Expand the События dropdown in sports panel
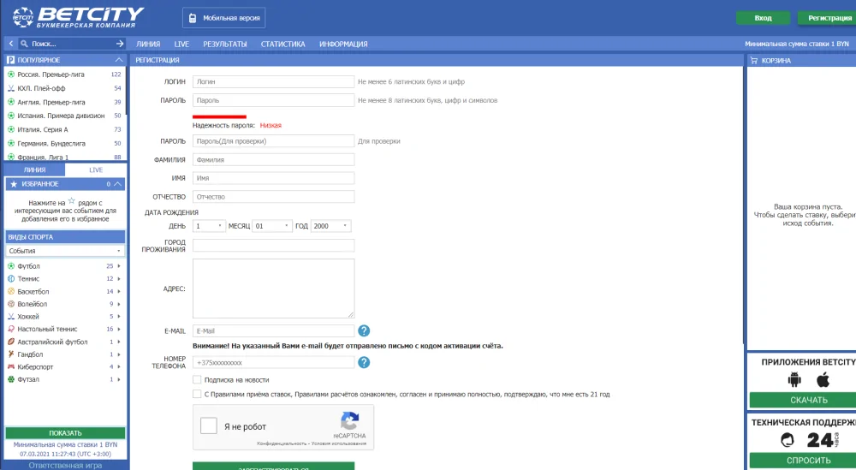Viewport: 856px width, 470px height. 65,251
